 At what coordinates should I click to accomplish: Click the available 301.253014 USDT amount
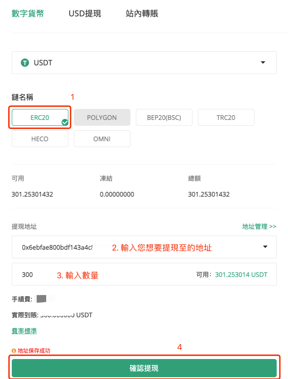pyautogui.click(x=241, y=275)
